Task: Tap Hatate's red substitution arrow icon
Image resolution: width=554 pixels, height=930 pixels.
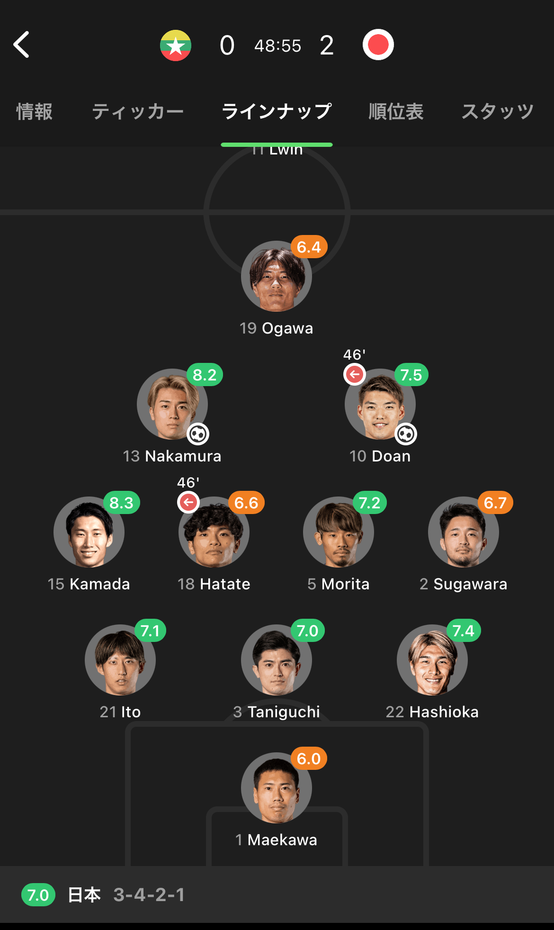Action: pos(188,502)
